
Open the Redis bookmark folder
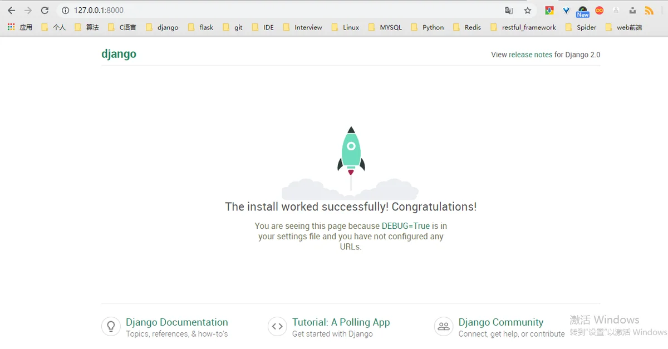[x=467, y=27]
